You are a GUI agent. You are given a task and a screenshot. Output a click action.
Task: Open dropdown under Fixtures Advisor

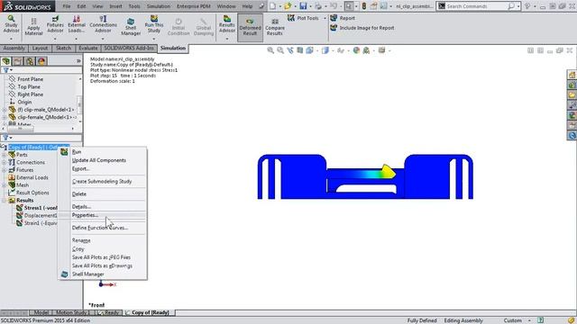pos(55,39)
